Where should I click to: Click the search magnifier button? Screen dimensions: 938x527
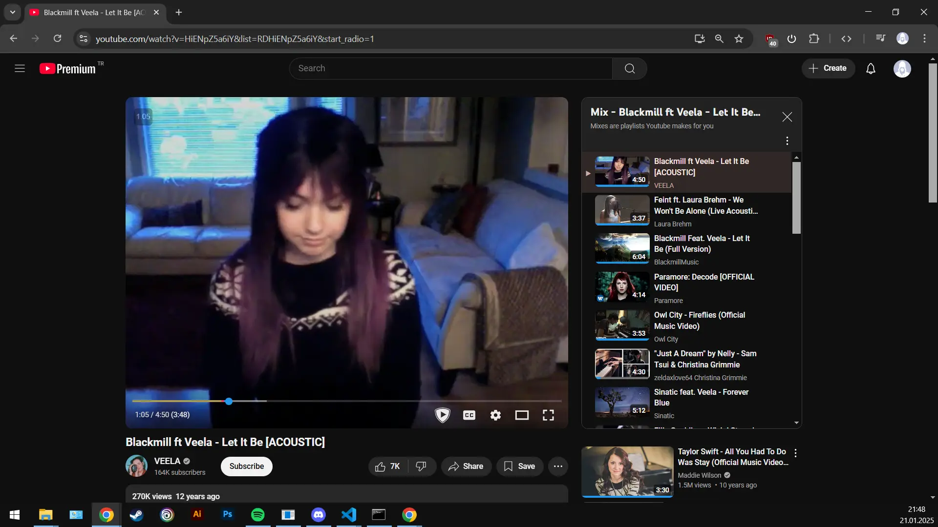point(630,68)
